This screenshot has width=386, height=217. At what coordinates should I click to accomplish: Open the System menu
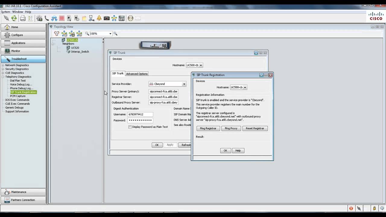[x=5, y=12]
